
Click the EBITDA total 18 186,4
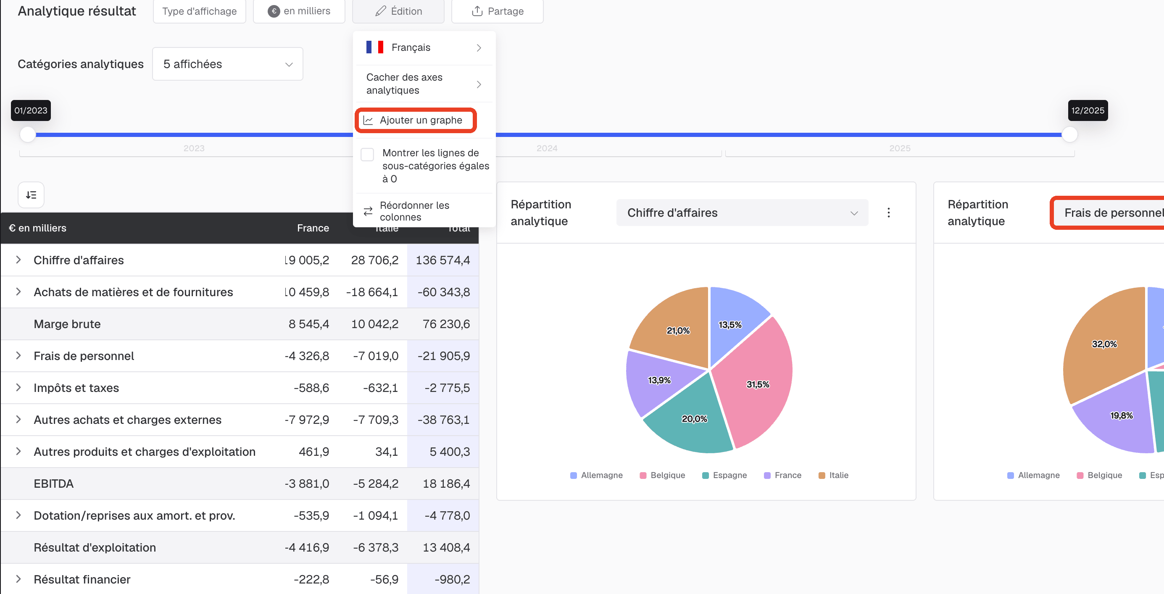(x=446, y=484)
